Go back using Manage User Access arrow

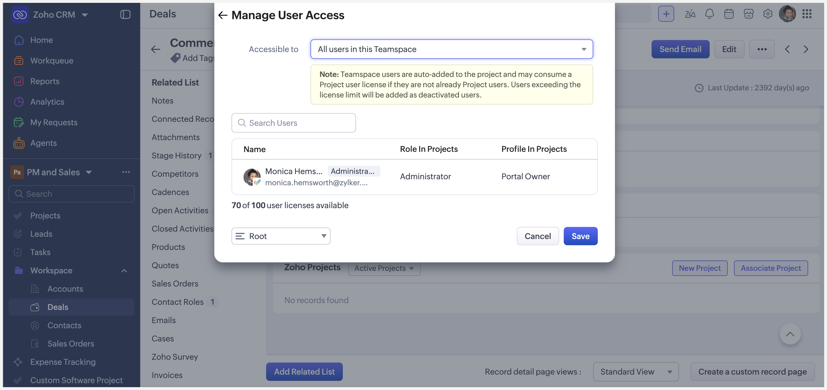point(222,15)
